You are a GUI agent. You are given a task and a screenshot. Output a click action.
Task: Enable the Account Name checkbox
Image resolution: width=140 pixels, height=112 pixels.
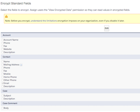tap(3, 40)
